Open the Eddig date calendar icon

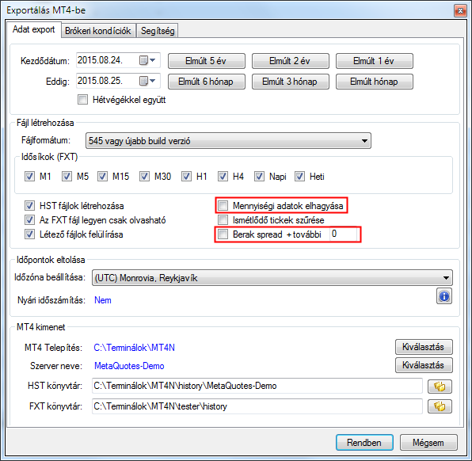point(147,81)
